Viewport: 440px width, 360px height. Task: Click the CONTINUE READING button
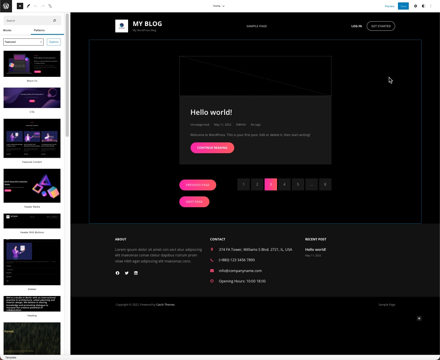(x=212, y=148)
